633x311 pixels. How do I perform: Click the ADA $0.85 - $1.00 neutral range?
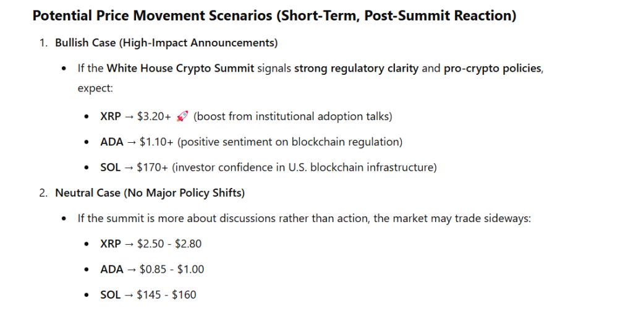pos(152,270)
